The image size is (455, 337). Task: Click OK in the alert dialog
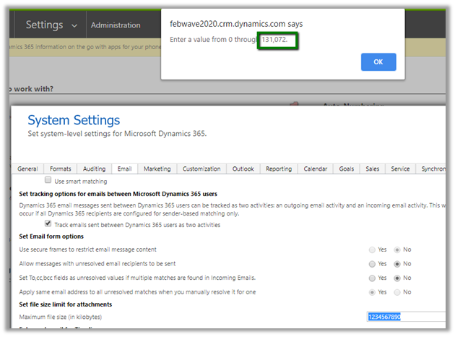(x=378, y=61)
